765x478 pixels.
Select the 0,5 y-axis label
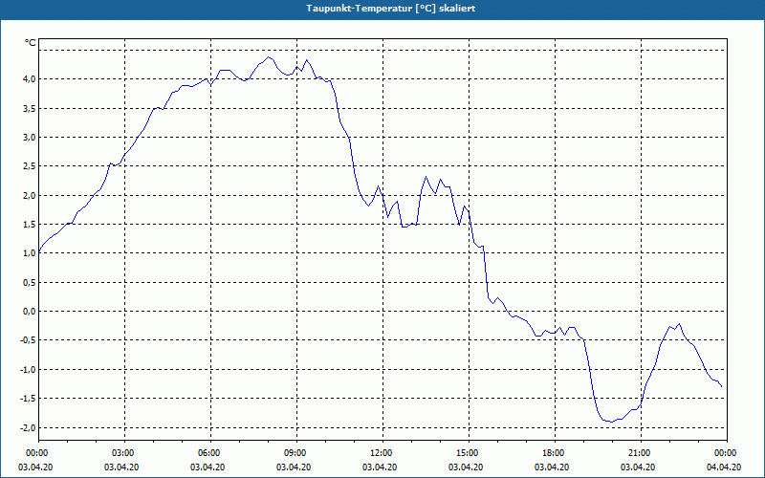coord(30,282)
